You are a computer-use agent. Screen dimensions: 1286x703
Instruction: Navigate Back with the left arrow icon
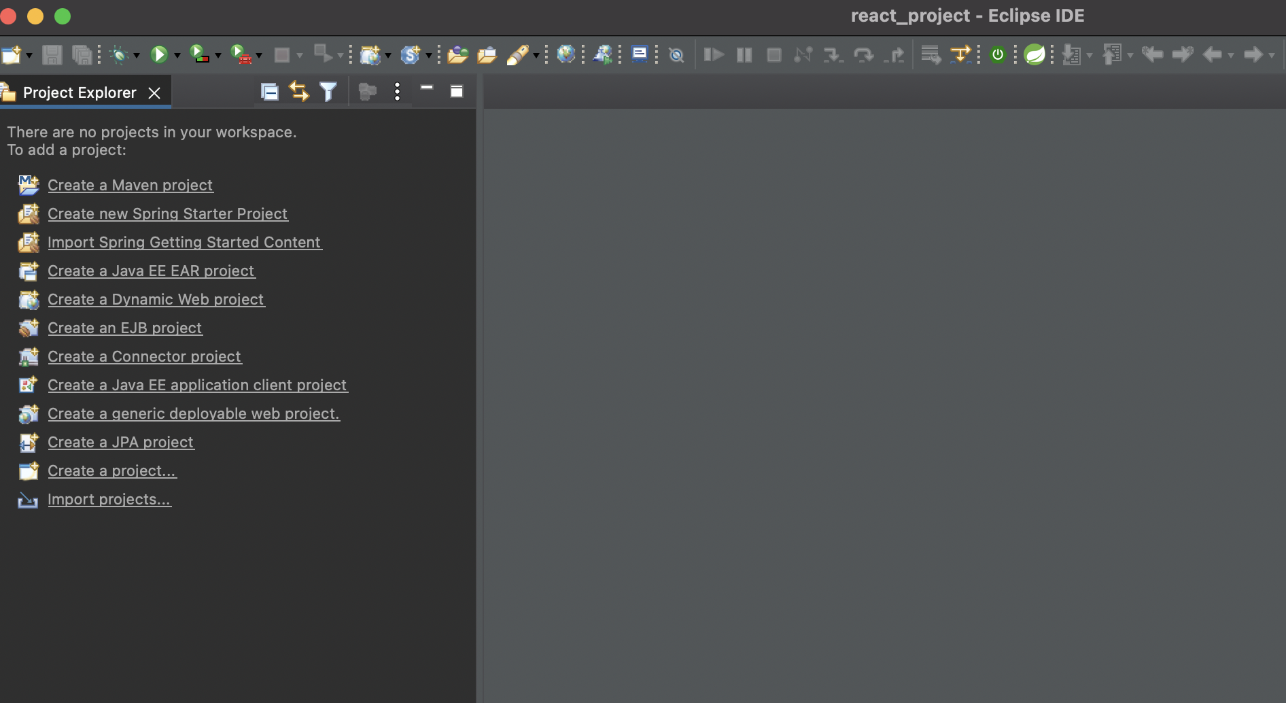click(1212, 54)
